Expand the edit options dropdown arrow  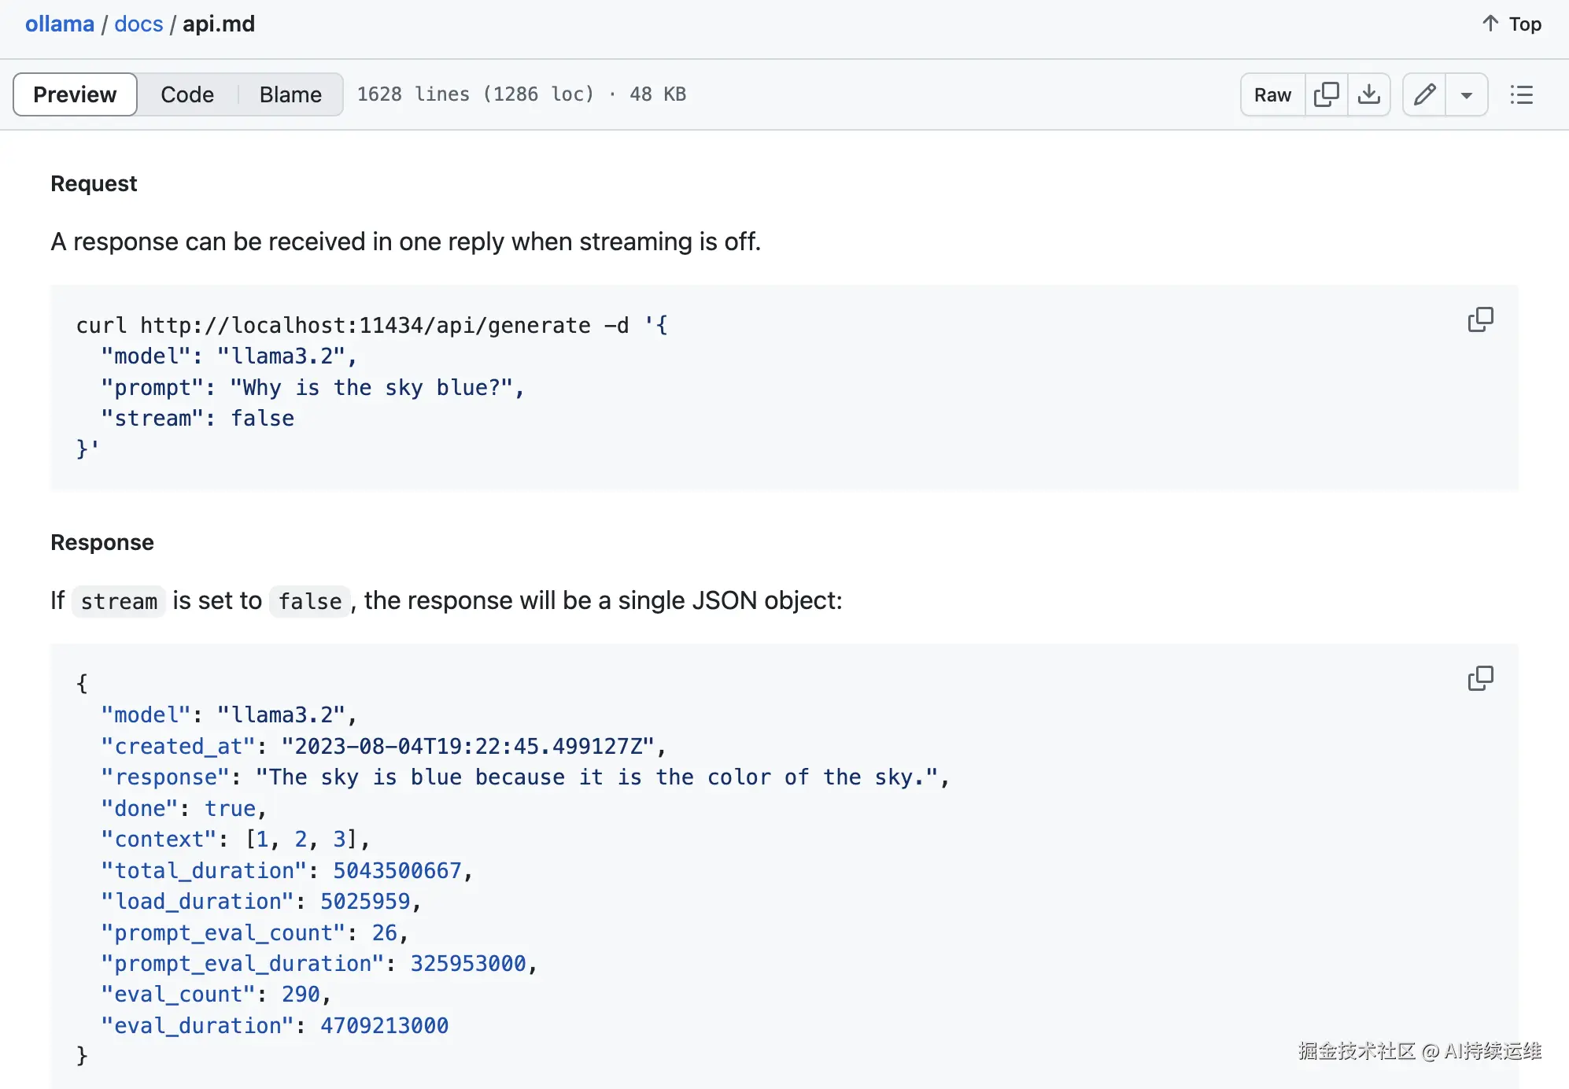click(1466, 94)
